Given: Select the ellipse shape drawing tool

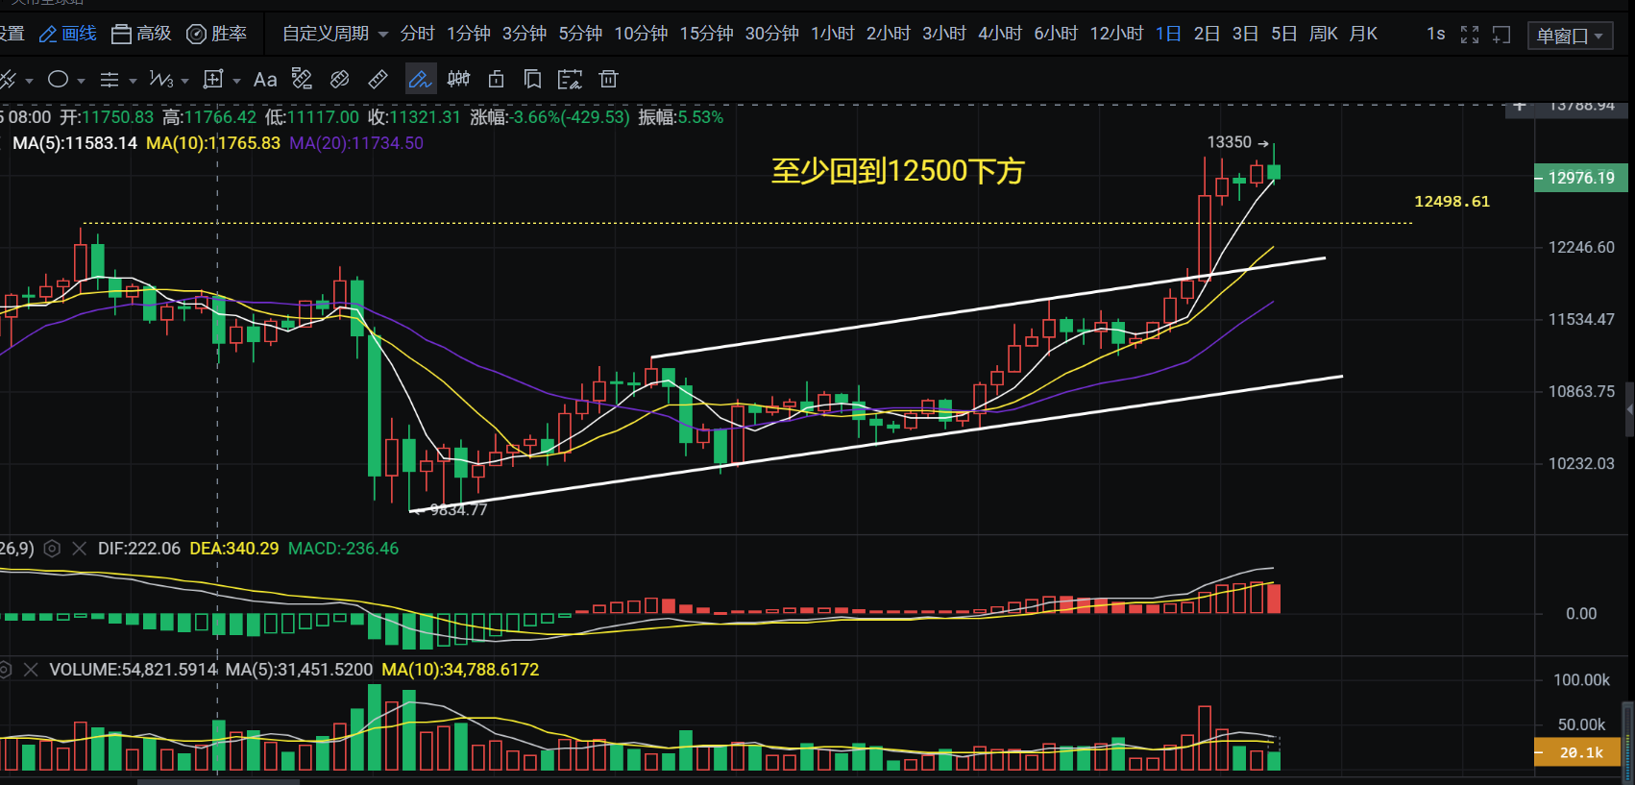Looking at the screenshot, I should tap(59, 80).
